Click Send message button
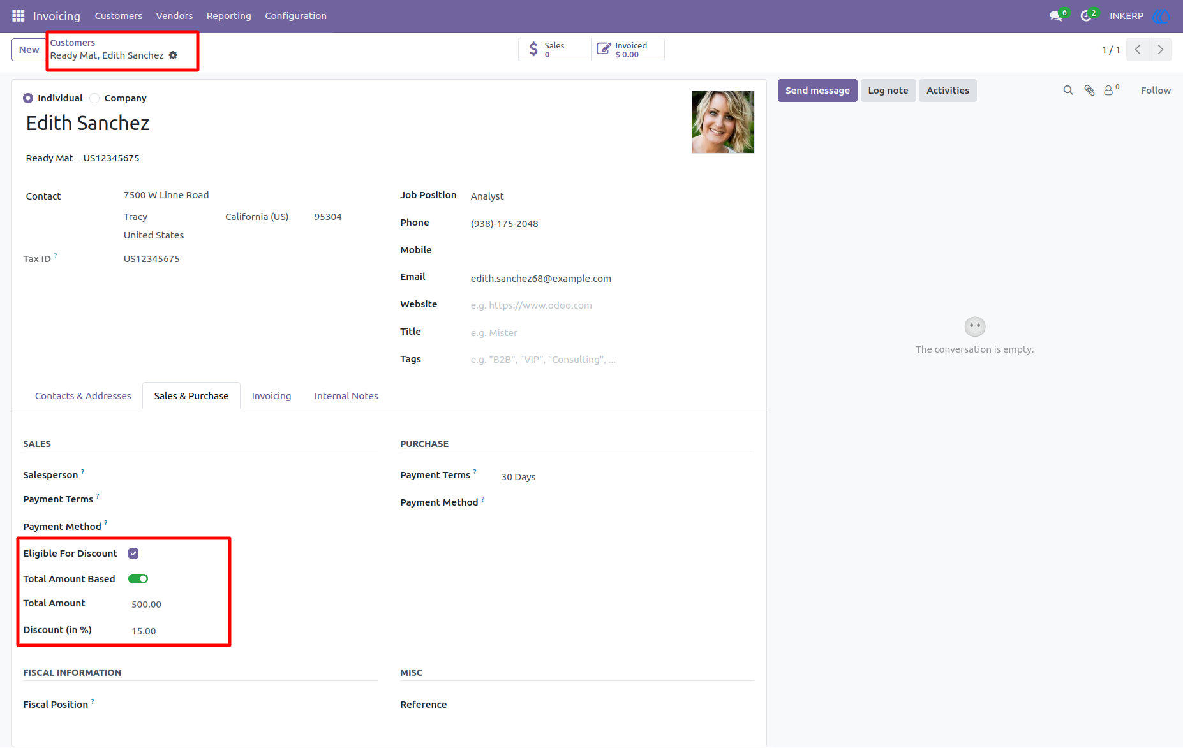 tap(817, 91)
